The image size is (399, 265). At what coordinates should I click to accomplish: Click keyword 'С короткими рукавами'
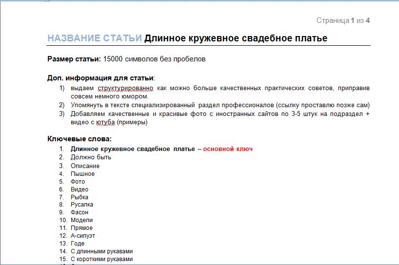coord(102,259)
